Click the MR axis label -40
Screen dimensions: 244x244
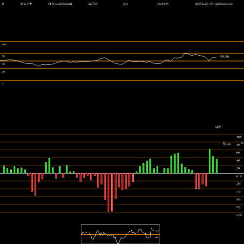click(x=238, y=192)
